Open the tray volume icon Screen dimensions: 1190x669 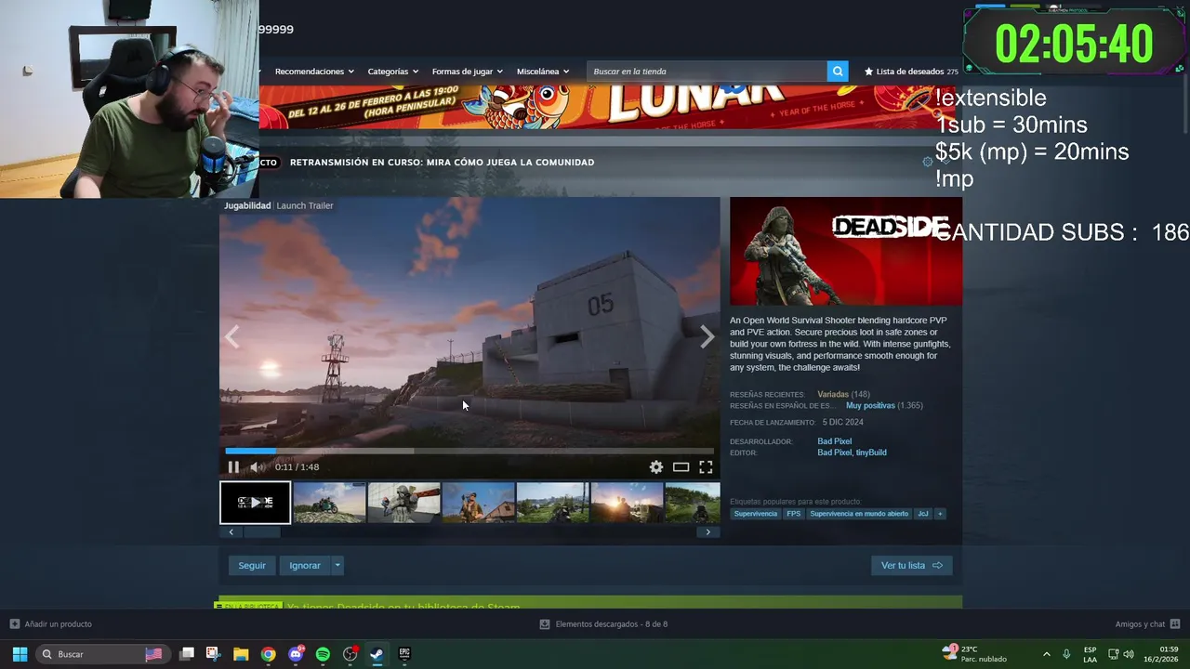(x=1128, y=654)
